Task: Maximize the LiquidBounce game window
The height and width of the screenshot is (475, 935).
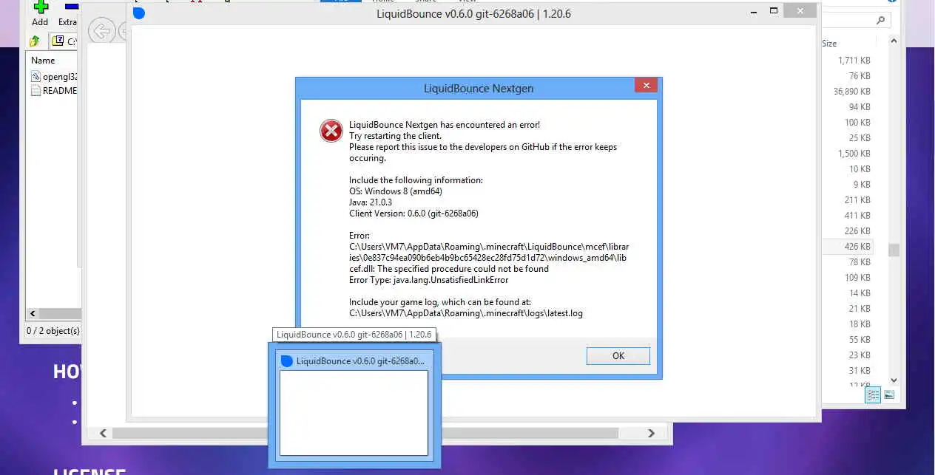Action: (774, 11)
